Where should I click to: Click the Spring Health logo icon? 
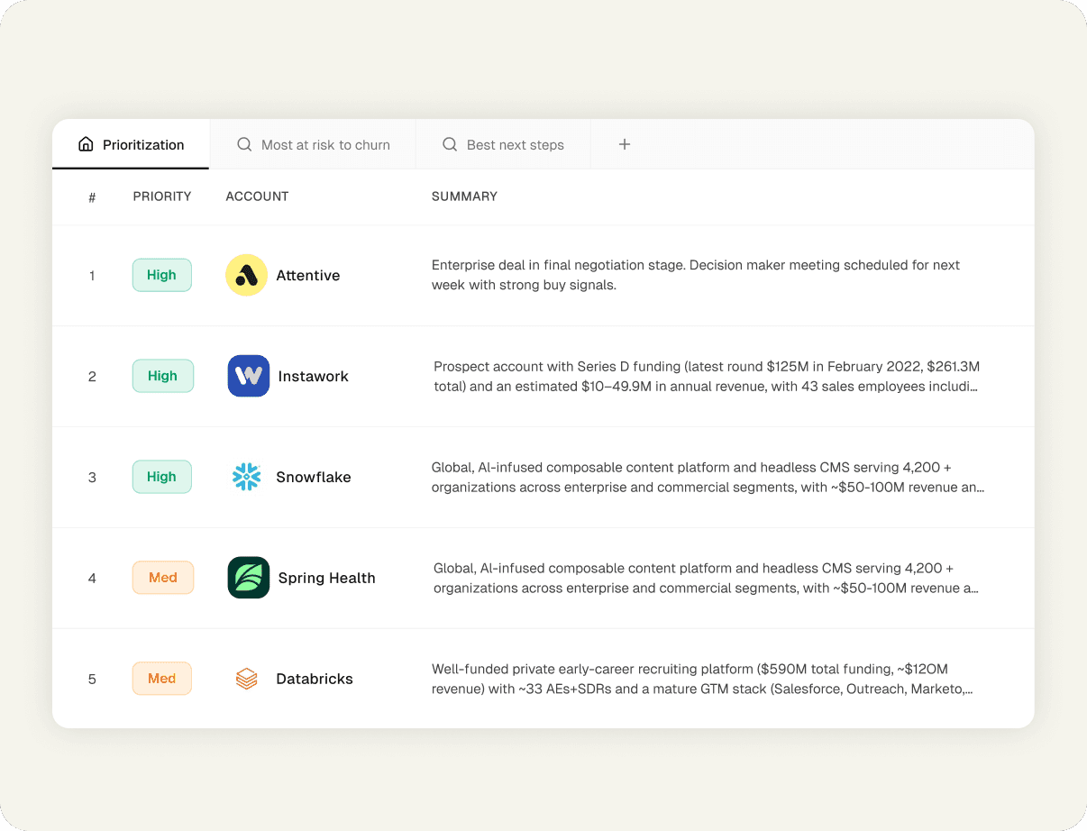249,578
